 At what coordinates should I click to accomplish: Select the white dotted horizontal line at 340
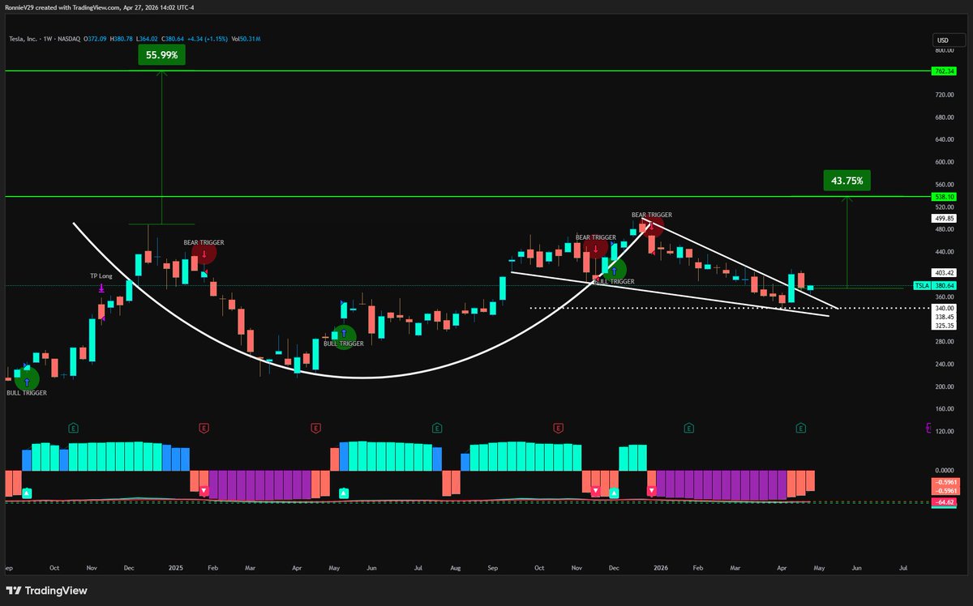point(729,308)
